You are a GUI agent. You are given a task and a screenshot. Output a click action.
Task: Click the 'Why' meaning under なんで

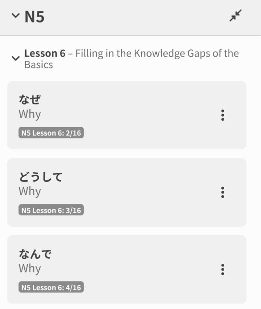click(x=30, y=268)
